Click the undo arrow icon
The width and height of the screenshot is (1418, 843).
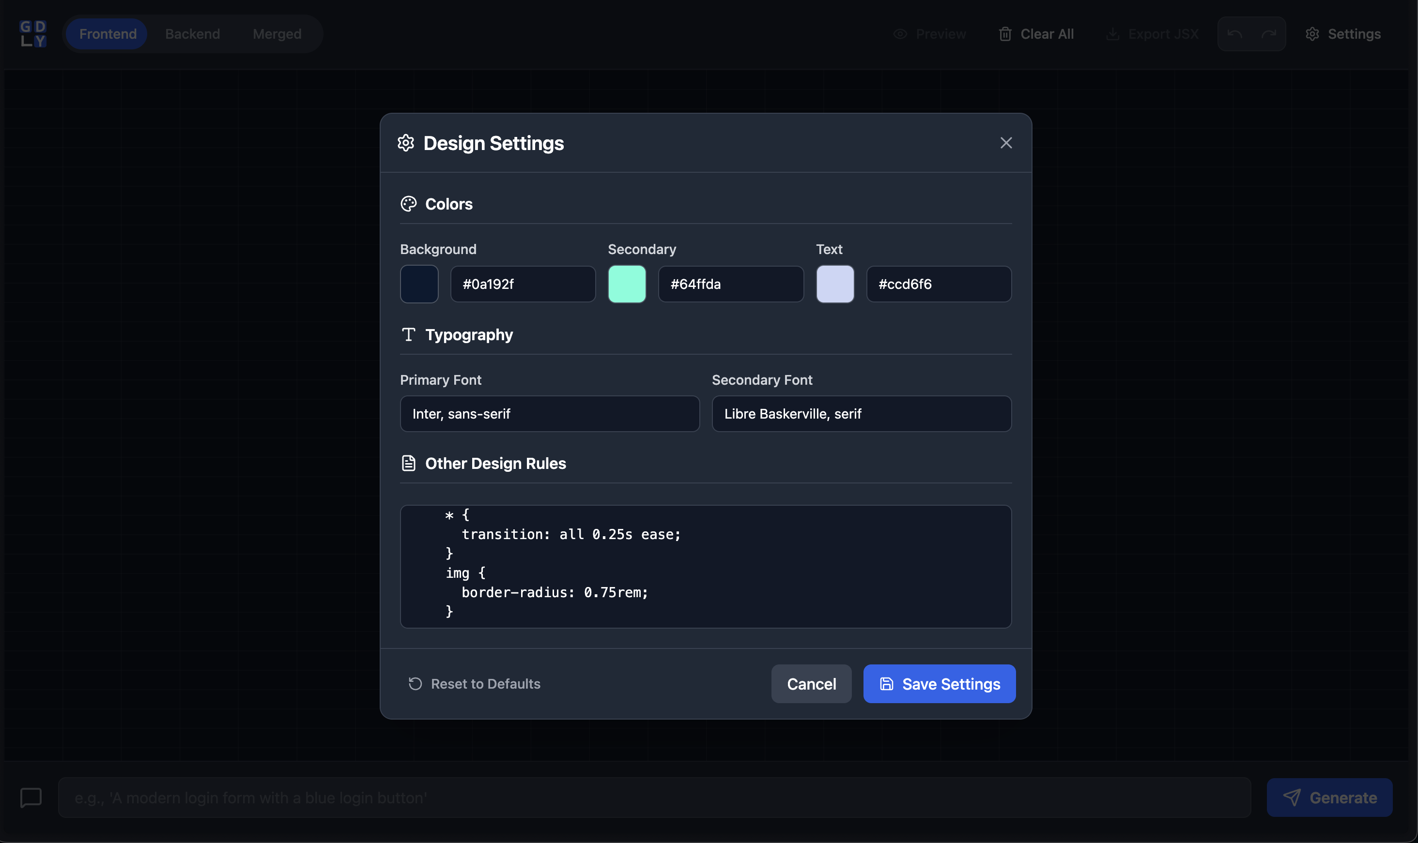pos(1234,34)
